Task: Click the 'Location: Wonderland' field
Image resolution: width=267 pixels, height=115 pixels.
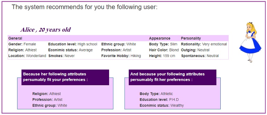Action: point(27,56)
